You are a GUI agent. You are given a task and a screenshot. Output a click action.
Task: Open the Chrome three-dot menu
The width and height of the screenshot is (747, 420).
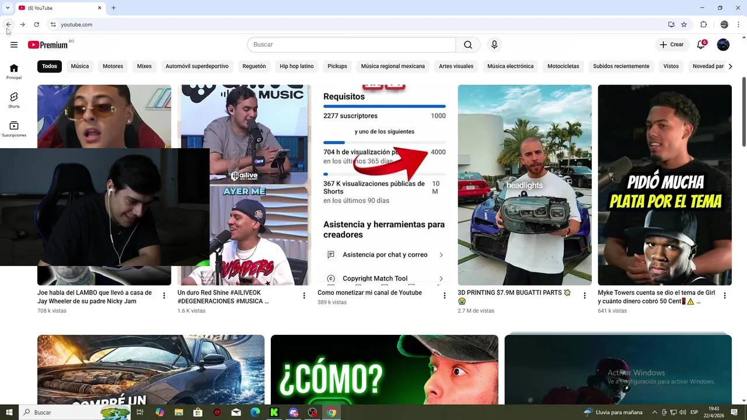tap(738, 24)
